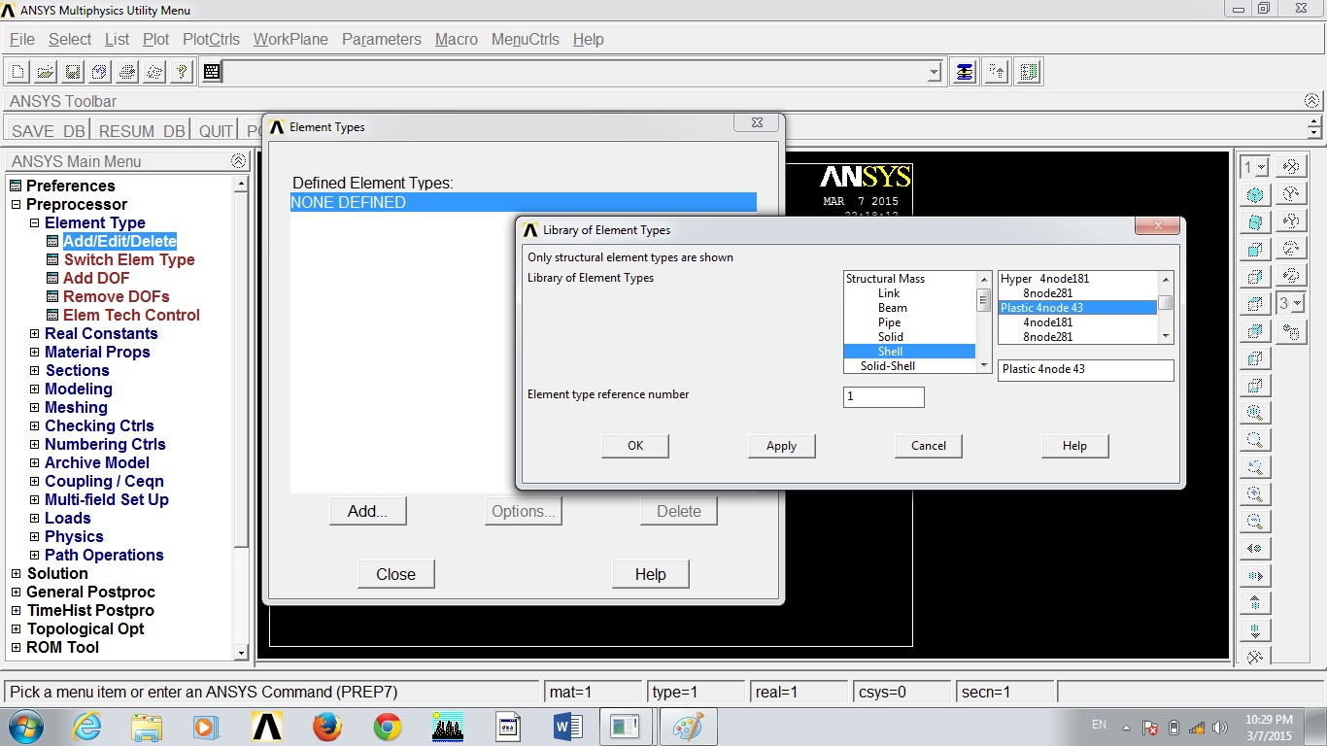The image size is (1327, 746).
Task: Click the Element type reference number field
Action: point(884,396)
